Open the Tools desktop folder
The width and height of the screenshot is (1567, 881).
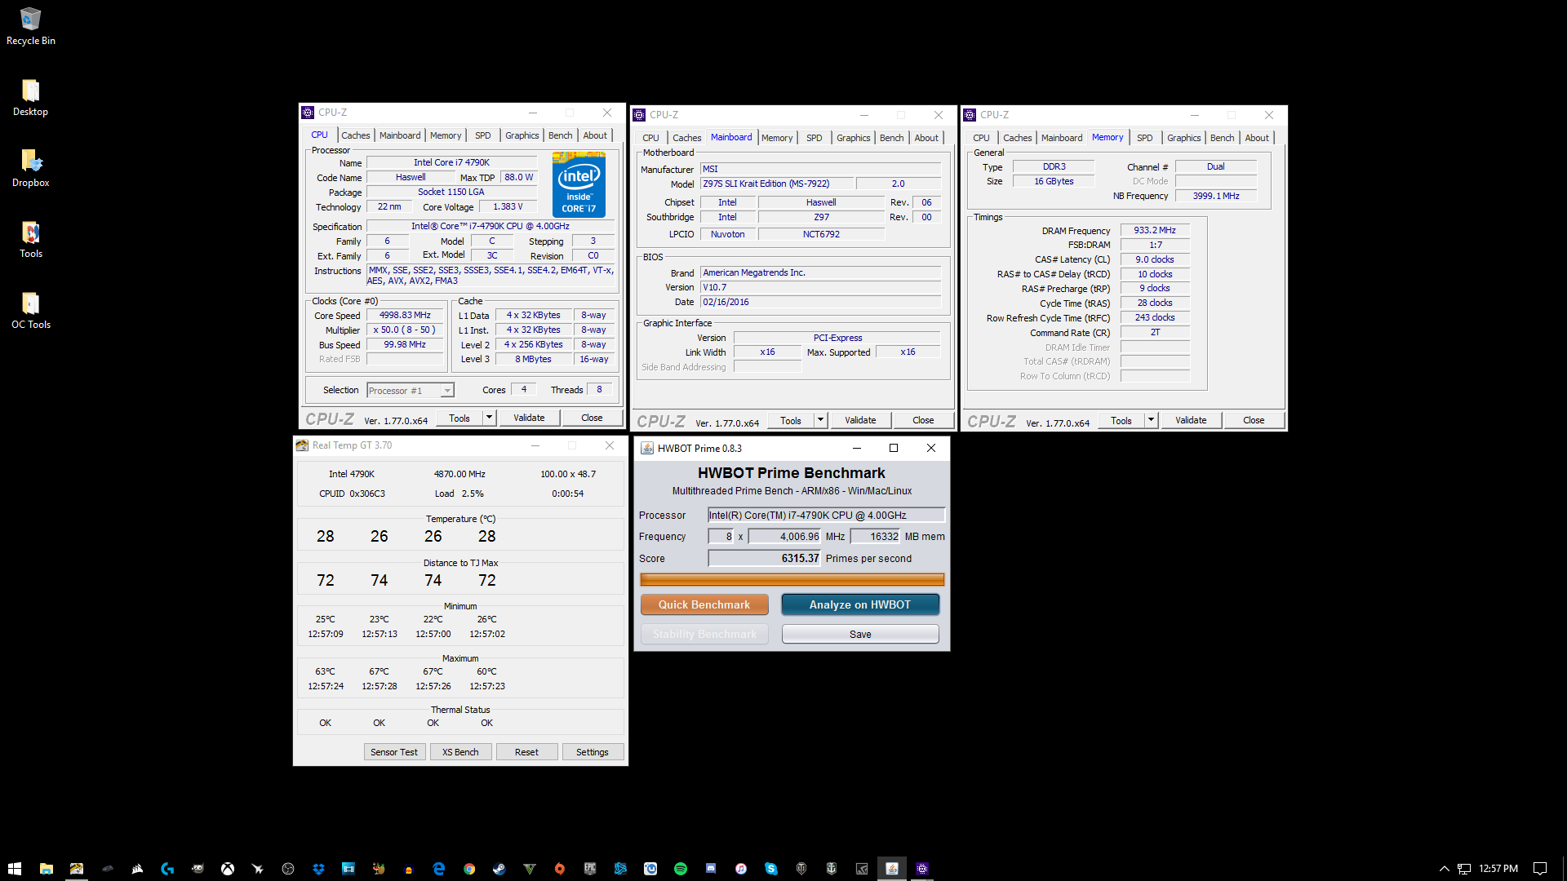tap(30, 239)
